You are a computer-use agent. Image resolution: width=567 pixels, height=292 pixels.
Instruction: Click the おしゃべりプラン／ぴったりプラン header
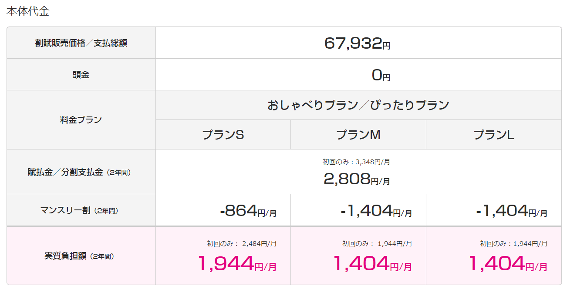(x=358, y=105)
